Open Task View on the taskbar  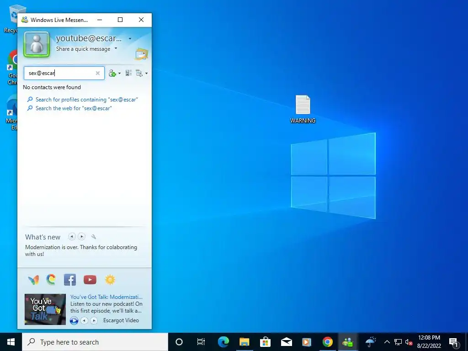[x=201, y=342]
